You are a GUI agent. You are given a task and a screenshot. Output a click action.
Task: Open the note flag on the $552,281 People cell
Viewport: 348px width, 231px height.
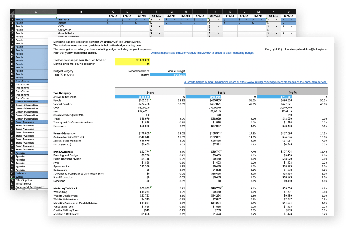(x=152, y=99)
